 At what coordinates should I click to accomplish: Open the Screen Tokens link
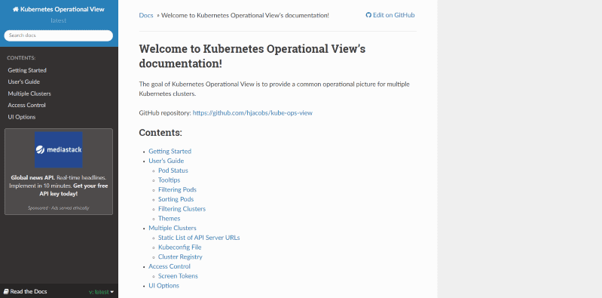[x=178, y=276]
